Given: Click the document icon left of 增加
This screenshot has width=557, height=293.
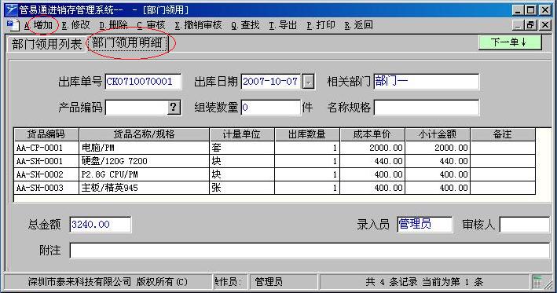Looking at the screenshot, I should [13, 26].
